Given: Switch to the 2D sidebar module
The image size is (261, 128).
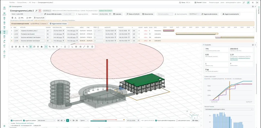Looking at the screenshot, I should [x=4, y=23].
